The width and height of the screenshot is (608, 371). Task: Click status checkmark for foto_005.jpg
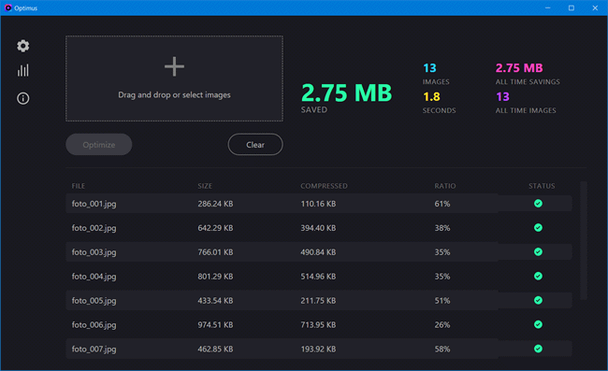tap(538, 300)
